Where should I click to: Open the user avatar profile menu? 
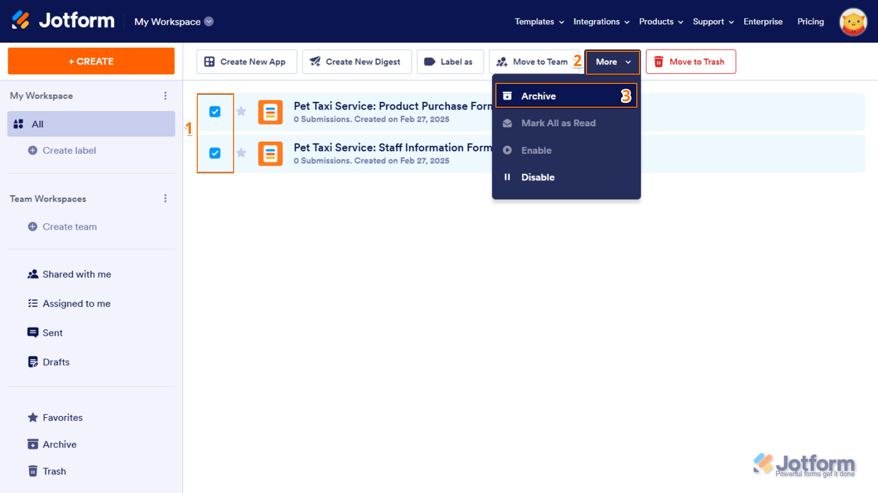[853, 22]
